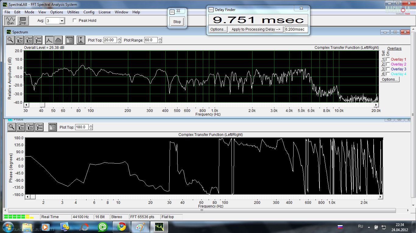Decrease Spectrum Plot Top value

coord(119,42)
